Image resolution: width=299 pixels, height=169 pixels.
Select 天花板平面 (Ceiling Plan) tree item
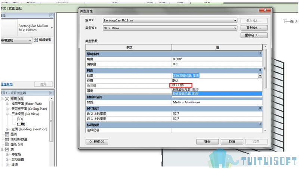point(29,109)
